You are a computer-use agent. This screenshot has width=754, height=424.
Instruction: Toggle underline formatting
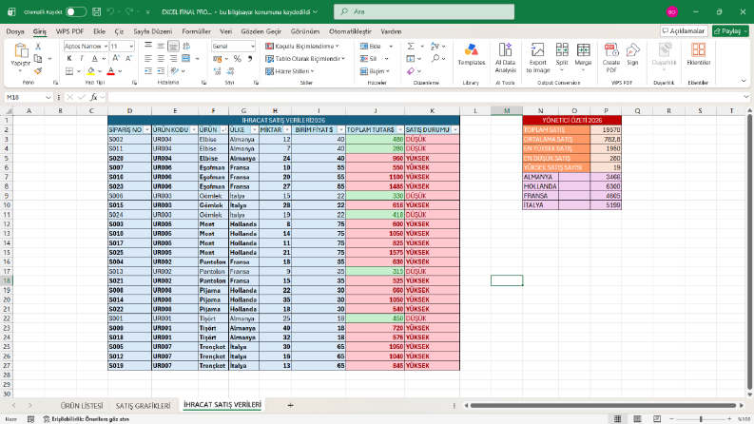pos(95,59)
